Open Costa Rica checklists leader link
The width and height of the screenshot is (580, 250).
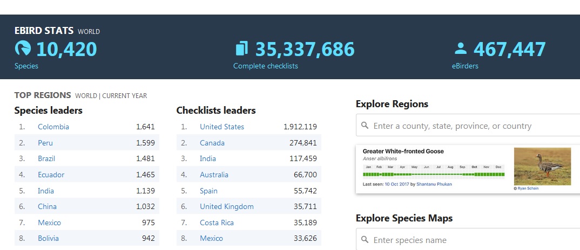point(217,223)
